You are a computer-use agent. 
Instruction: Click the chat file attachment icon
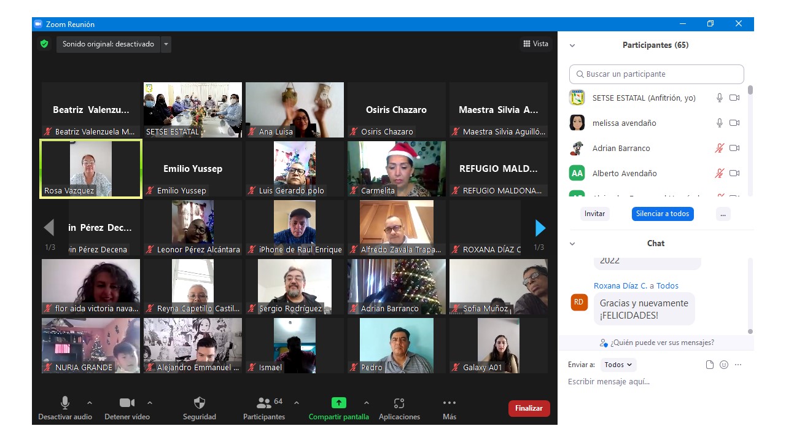[x=710, y=365]
